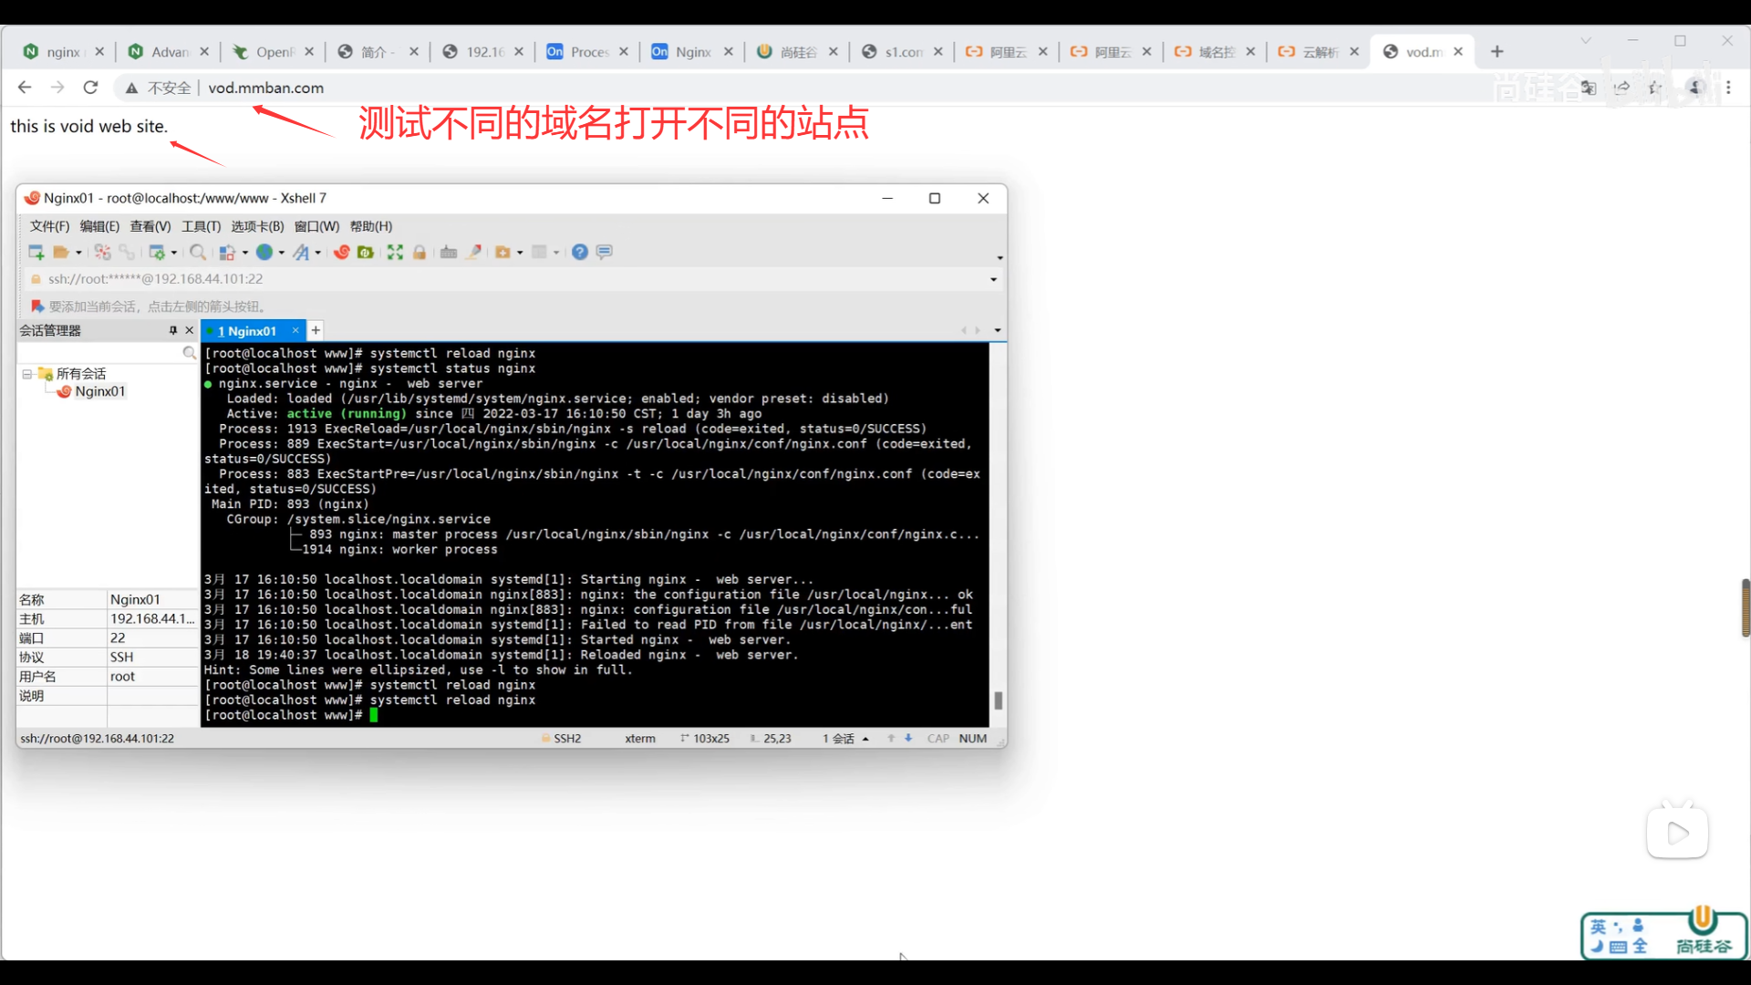The image size is (1751, 985).
Task: Click the speech bubble chat icon in toolbar
Action: pyautogui.click(x=604, y=252)
